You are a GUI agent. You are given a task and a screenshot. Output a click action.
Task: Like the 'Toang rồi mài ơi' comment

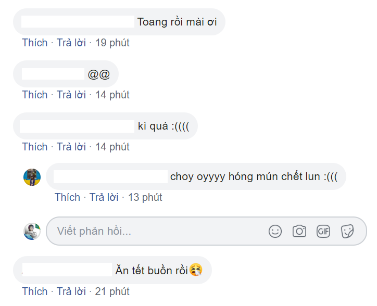[x=35, y=43]
